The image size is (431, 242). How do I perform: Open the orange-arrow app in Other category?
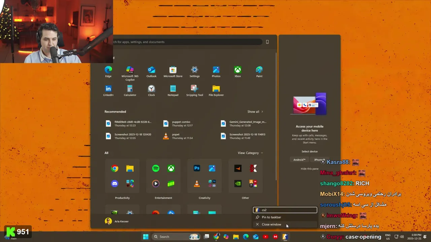[238, 168]
